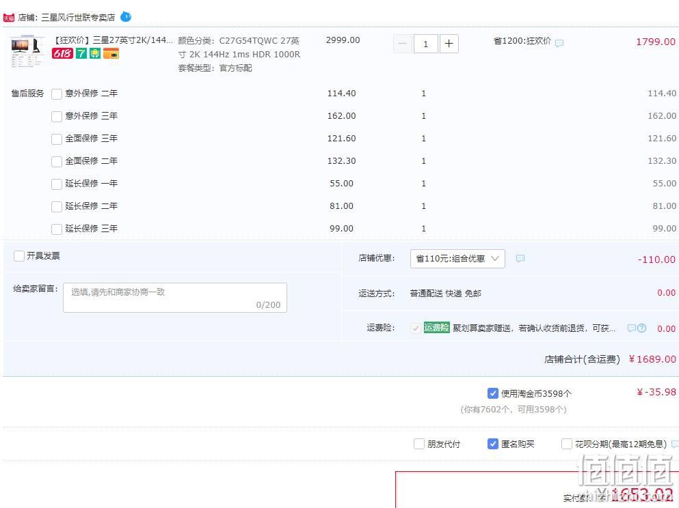Screen dimensions: 679x508
Task: Open the comment icon beside 省1200:狂欢价
Action: click(x=559, y=43)
